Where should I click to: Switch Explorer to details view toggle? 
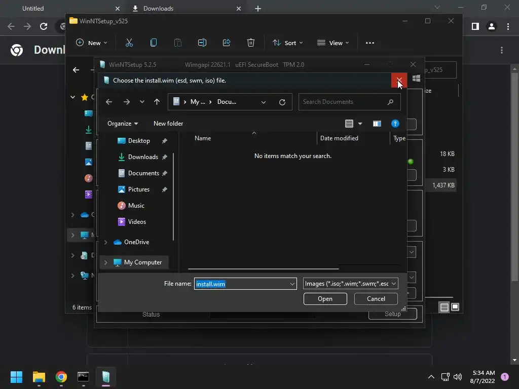444,307
